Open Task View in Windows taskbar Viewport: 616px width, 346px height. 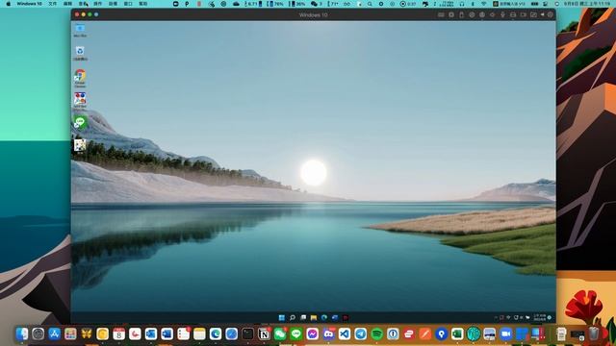click(303, 317)
